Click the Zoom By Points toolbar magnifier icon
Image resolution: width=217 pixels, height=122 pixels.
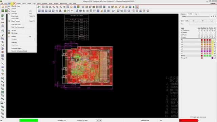click(x=50, y=7)
